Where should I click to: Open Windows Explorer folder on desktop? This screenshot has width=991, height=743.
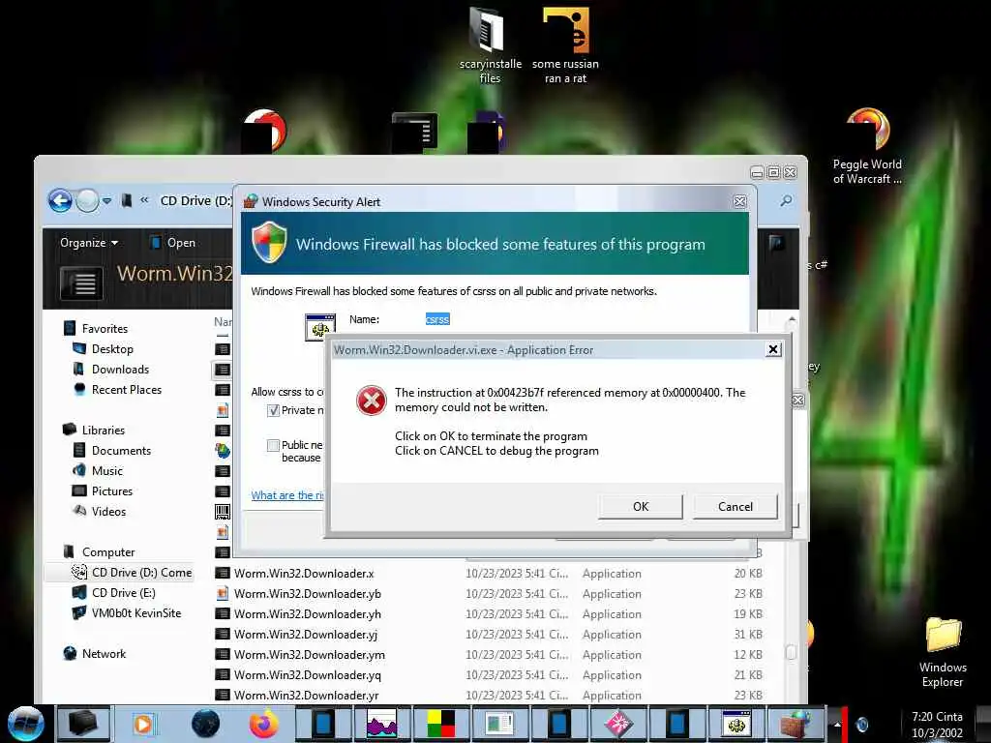point(943,652)
